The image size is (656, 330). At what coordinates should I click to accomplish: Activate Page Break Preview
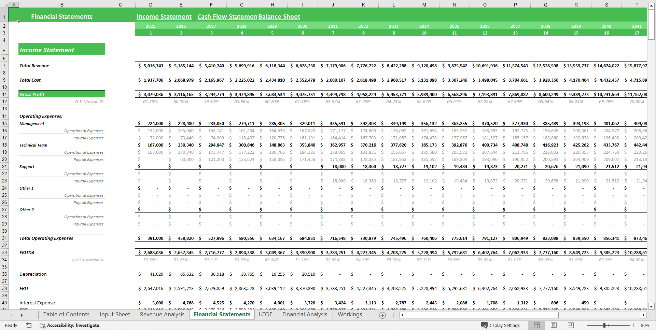(x=571, y=325)
